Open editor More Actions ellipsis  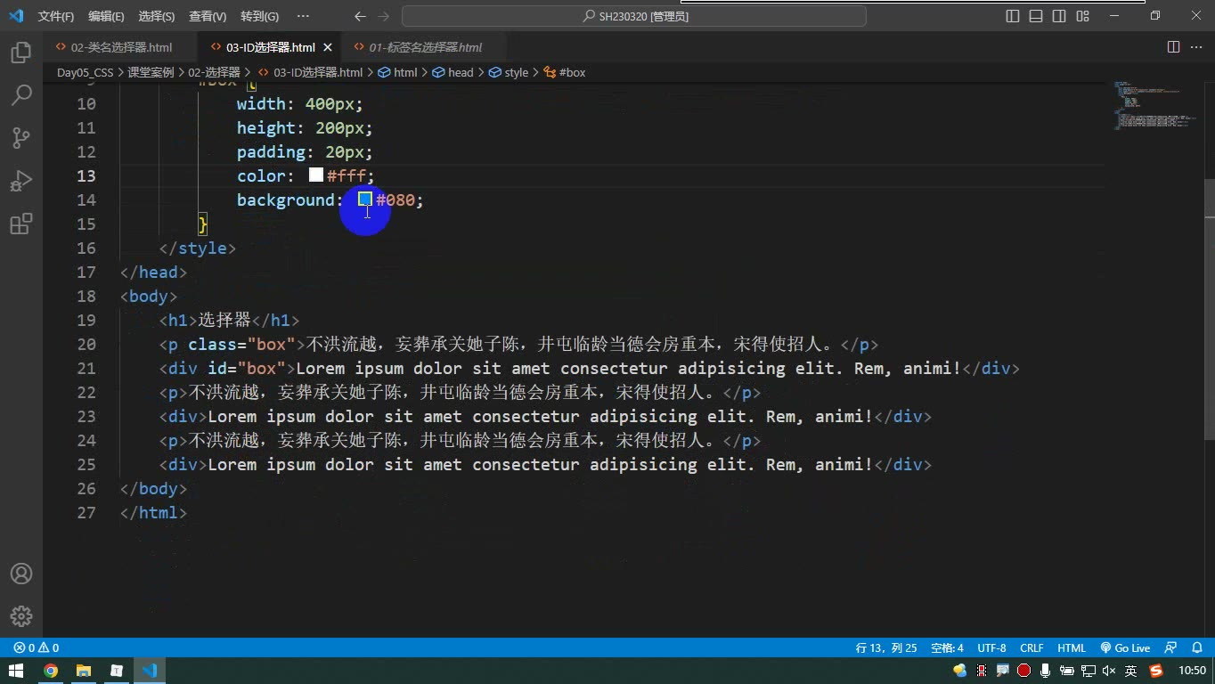pos(1196,47)
